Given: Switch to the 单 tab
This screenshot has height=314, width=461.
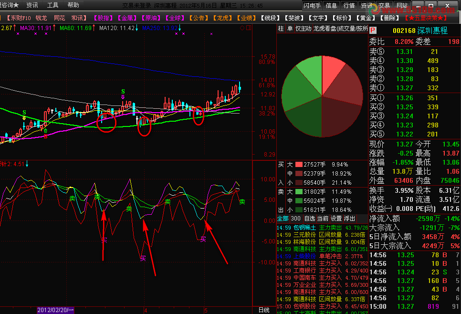Looking at the screenshot, I should tap(290, 29).
